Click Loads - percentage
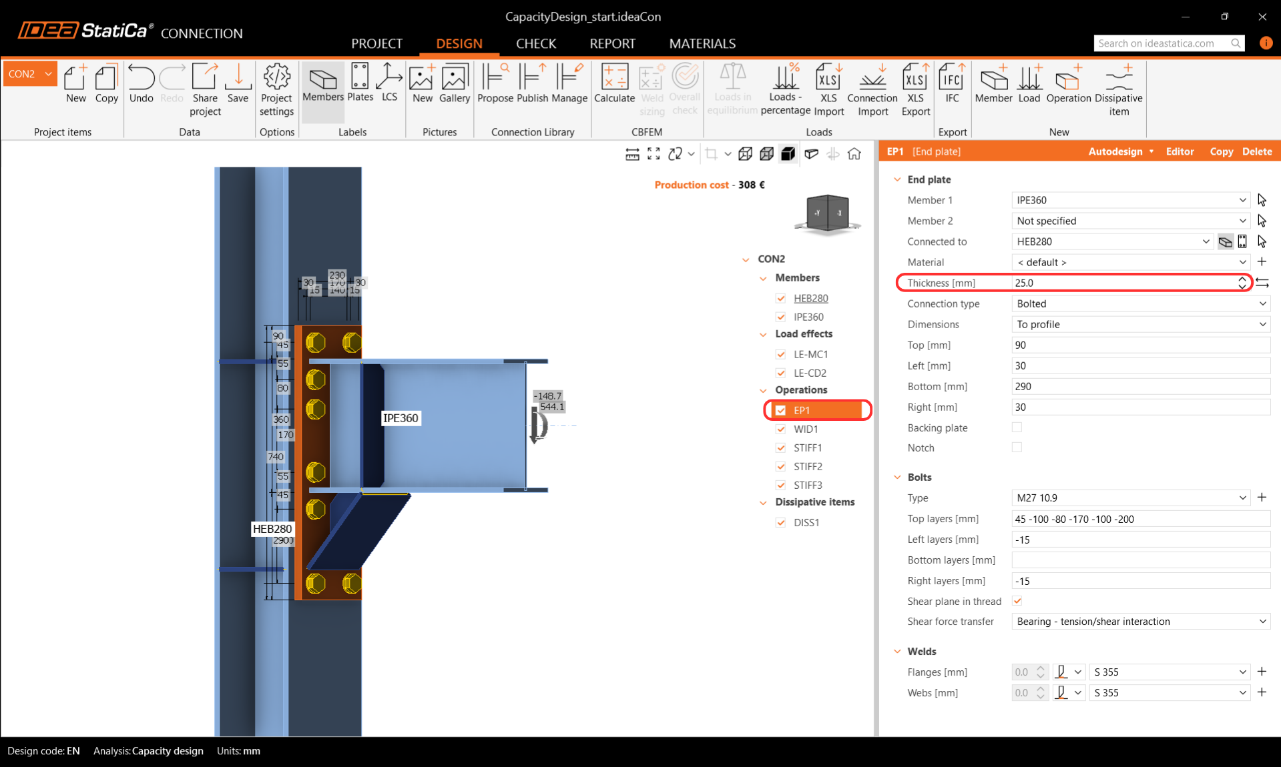 tap(785, 90)
